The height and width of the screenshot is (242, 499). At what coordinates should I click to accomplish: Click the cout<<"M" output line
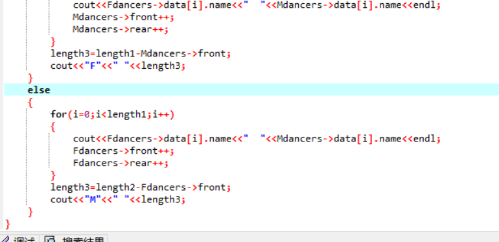coord(118,200)
